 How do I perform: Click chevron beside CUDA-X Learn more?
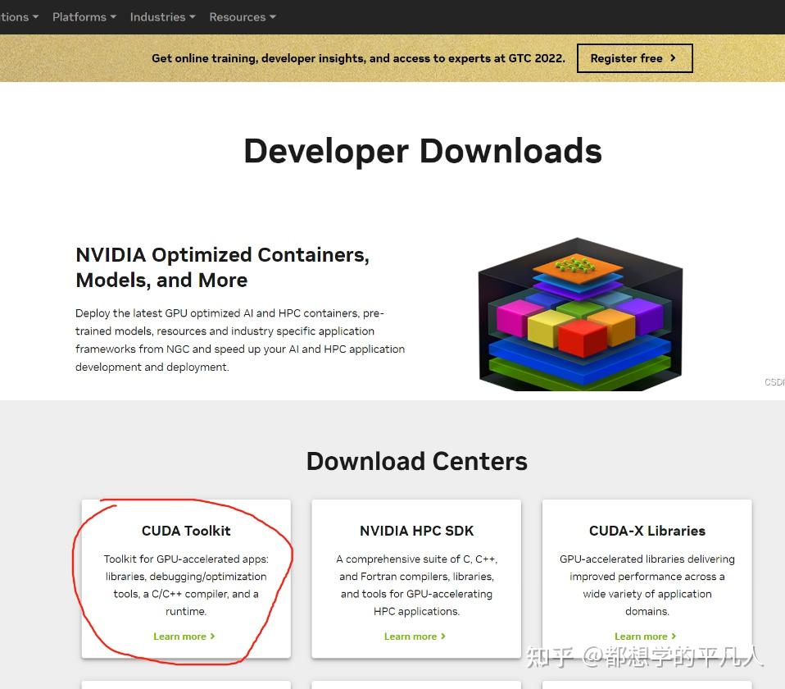pyautogui.click(x=674, y=636)
